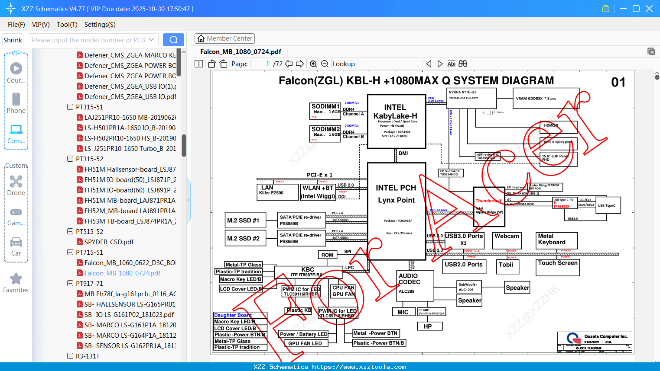Open MB Eh78f_la-g161pr1c file
Viewport: 660px width, 371px height.
(x=130, y=294)
